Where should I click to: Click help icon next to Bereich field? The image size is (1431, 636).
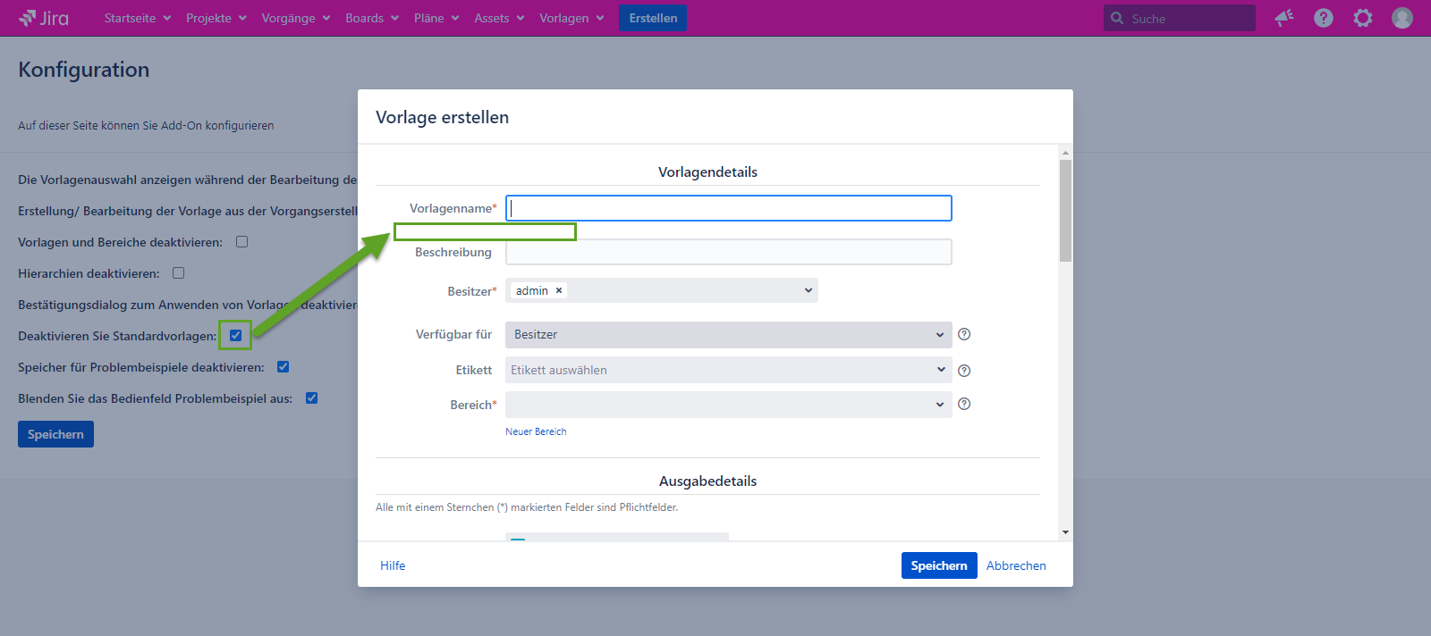[964, 404]
